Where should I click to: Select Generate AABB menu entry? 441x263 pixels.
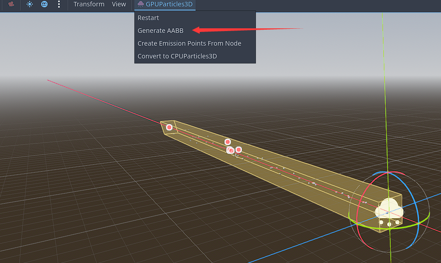[x=195, y=30]
